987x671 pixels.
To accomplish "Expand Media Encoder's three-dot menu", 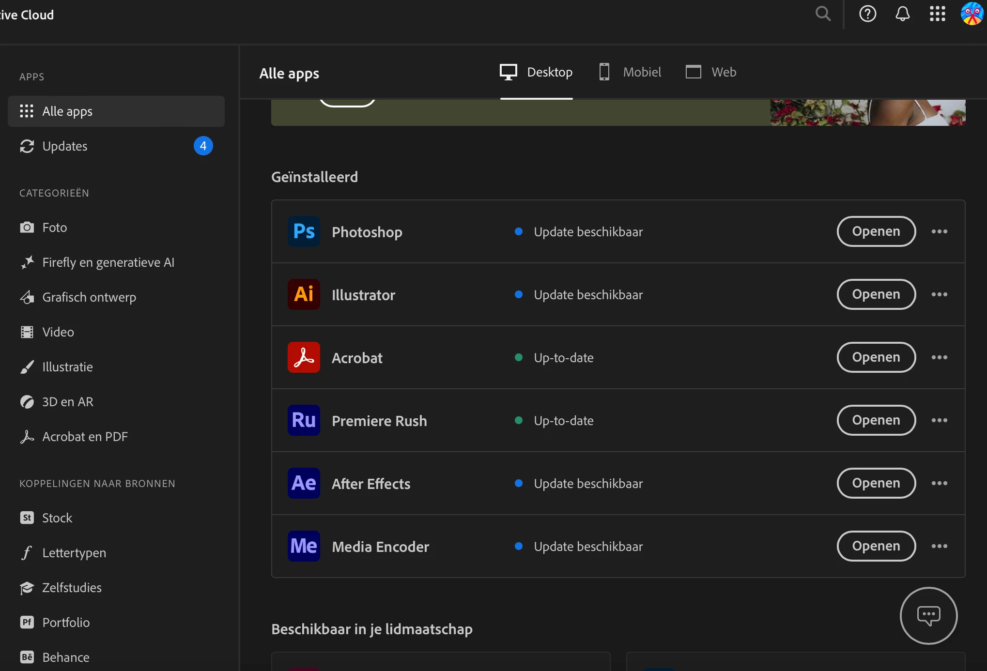I will click(939, 546).
